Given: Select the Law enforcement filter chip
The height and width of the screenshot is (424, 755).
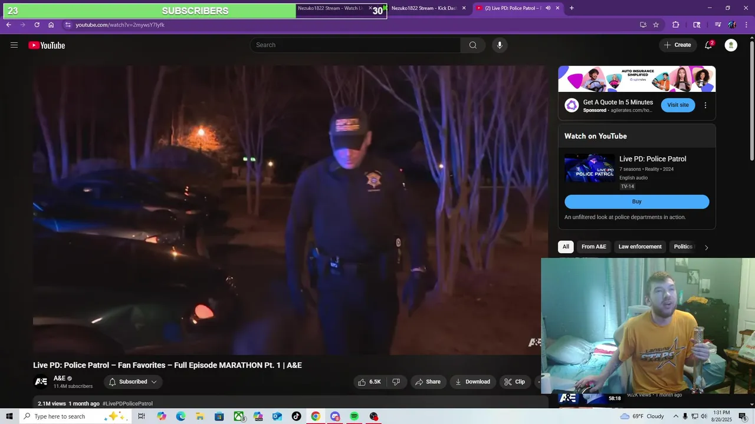Looking at the screenshot, I should 640,247.
